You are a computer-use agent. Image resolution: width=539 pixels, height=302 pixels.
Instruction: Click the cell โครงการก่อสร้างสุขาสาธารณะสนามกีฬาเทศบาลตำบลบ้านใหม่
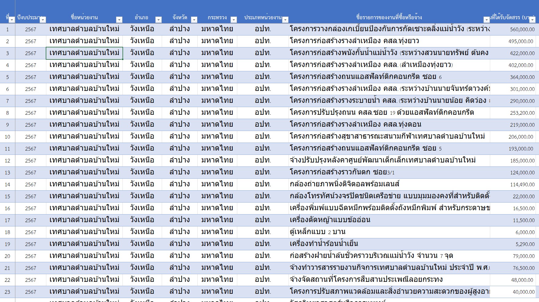[x=389, y=137]
